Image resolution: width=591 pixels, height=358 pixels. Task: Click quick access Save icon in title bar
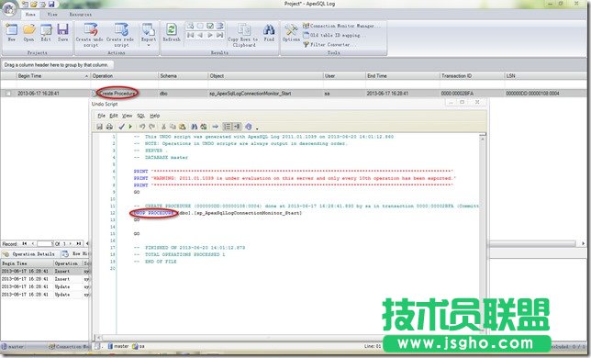51,5
